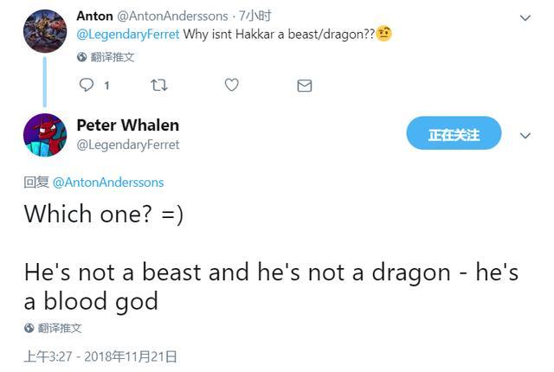
Task: Translate Peter Whalen's reply tweet
Action: click(x=60, y=328)
